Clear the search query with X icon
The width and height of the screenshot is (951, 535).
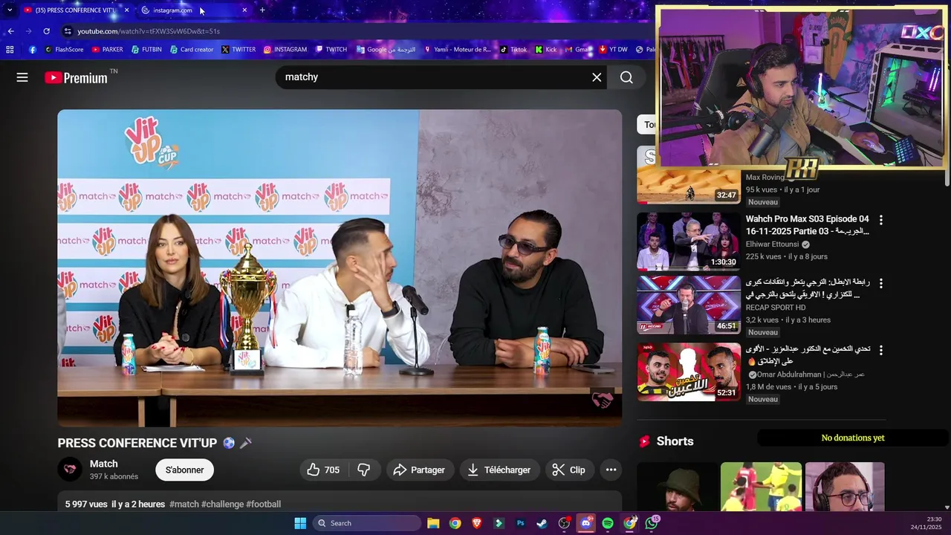[597, 77]
